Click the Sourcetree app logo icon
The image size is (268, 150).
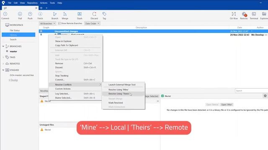[3, 3]
